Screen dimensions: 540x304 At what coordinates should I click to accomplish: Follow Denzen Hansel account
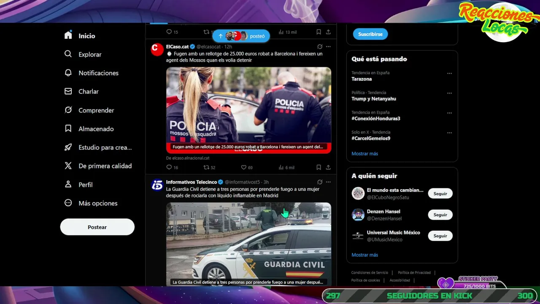click(440, 215)
